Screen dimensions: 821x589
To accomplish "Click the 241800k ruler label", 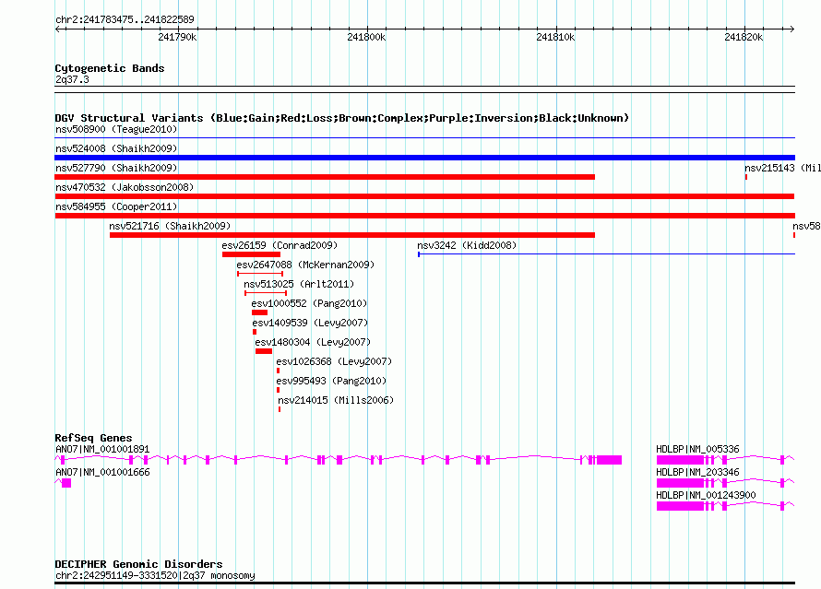I will pos(366,37).
